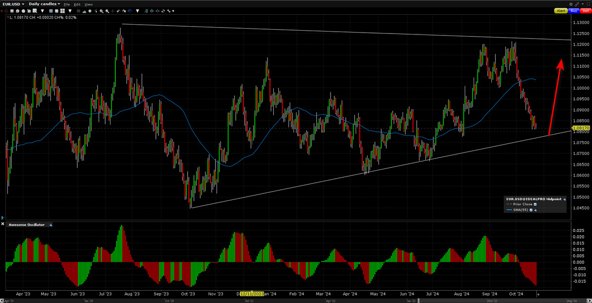Select the Zoom In magnifier tool

(102, 10)
